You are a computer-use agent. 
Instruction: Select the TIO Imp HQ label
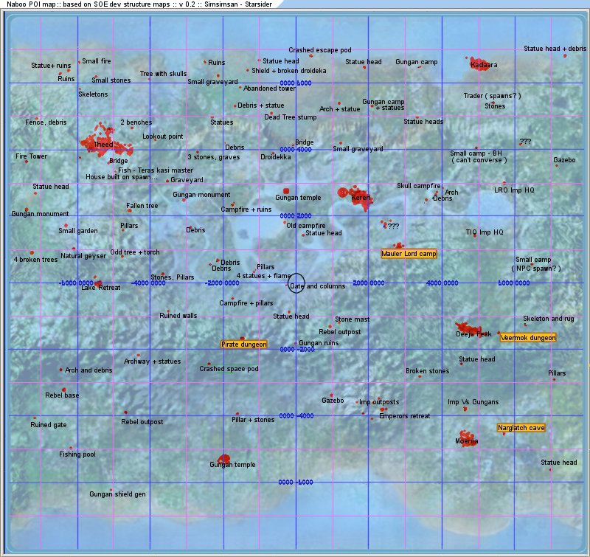click(485, 232)
